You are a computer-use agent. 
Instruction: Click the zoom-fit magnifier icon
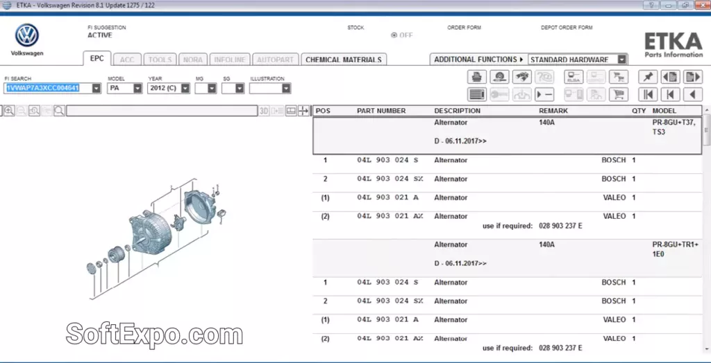(x=35, y=111)
